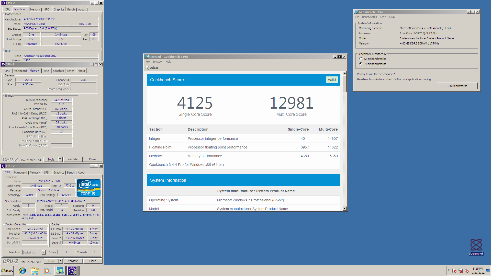Select 64-bit benchmarks option

[x=361, y=64]
